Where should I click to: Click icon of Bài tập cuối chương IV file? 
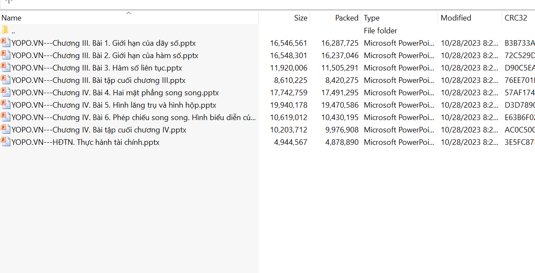pyautogui.click(x=6, y=129)
